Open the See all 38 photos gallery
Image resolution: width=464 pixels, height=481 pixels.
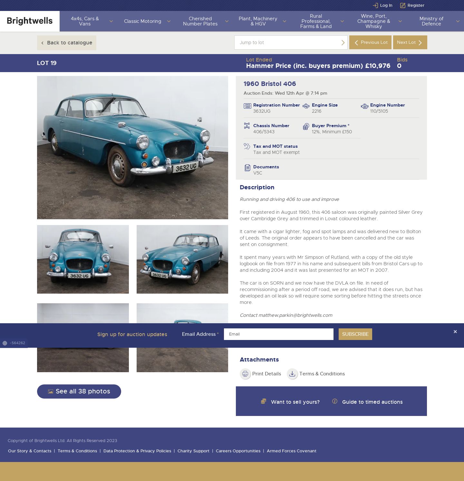79,391
